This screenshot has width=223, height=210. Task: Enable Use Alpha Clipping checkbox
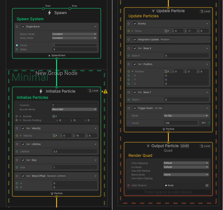(x=165, y=178)
